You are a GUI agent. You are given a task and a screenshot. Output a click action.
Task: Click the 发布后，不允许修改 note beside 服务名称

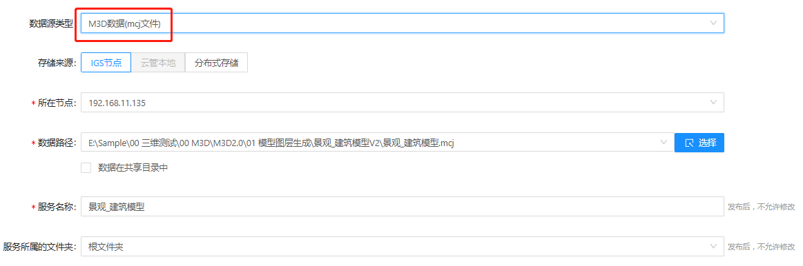click(x=762, y=207)
